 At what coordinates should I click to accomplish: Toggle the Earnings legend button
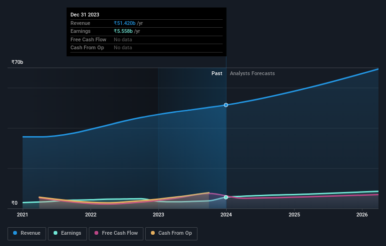point(67,233)
